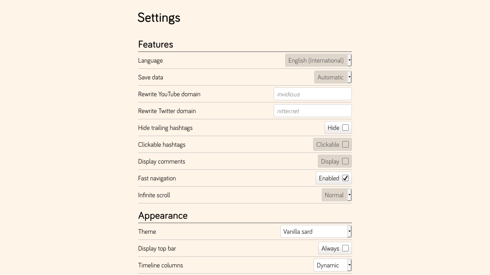This screenshot has width=490, height=275.
Task: Click the Clickable label button
Action: [328, 145]
